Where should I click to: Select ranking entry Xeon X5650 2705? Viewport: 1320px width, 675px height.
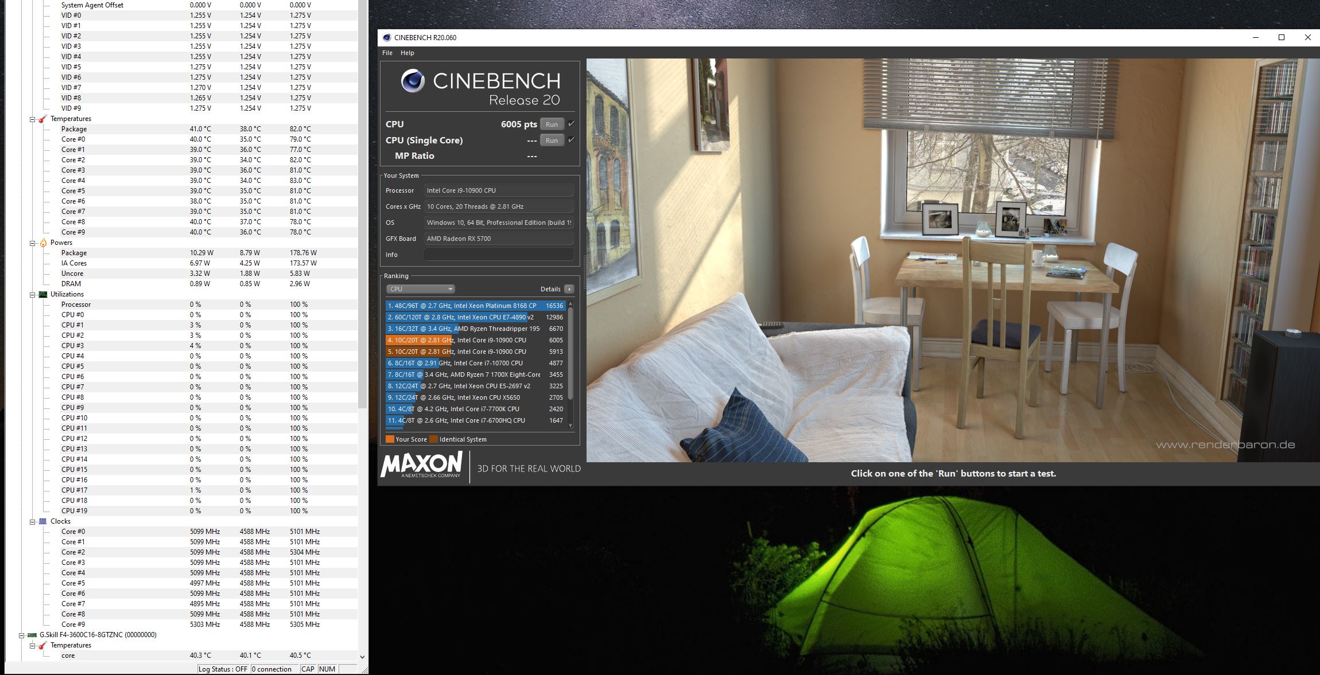[475, 397]
